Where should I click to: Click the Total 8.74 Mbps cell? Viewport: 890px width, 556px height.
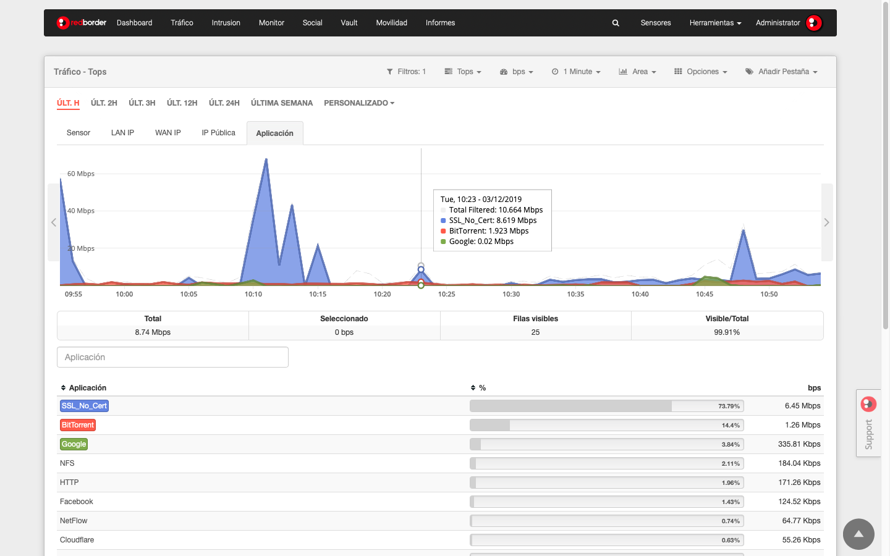153,326
